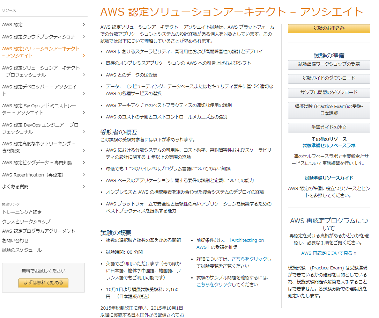This screenshot has height=318, width=379.
Task: Click 学習ガイドの注文 button
Action: [x=329, y=128]
